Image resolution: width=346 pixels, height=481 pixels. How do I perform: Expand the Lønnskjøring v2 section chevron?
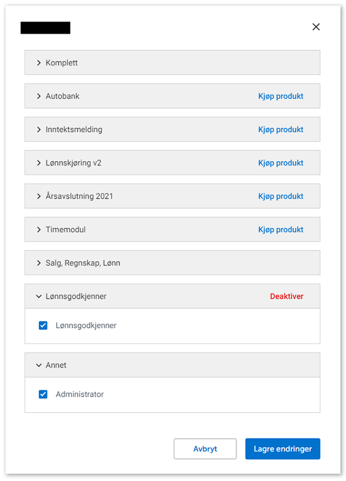39,163
